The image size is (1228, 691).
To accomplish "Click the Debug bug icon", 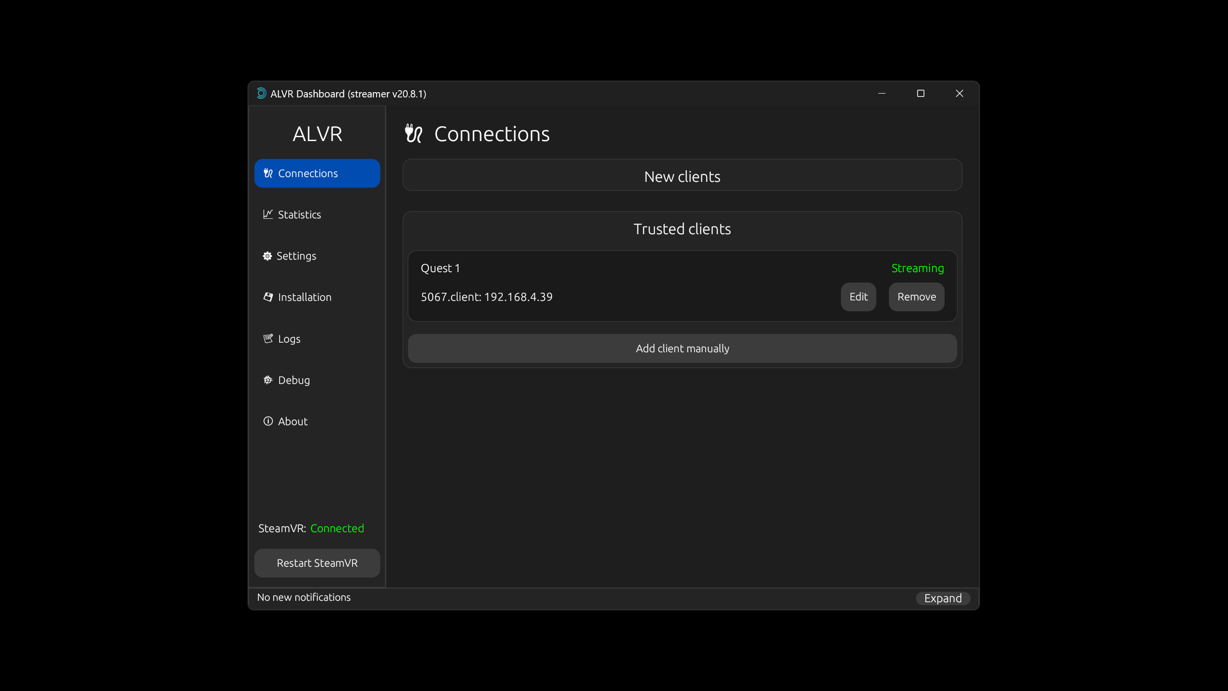I will point(268,380).
